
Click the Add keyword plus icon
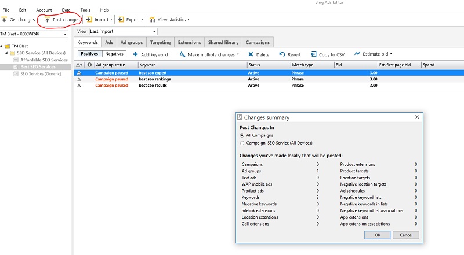136,54
